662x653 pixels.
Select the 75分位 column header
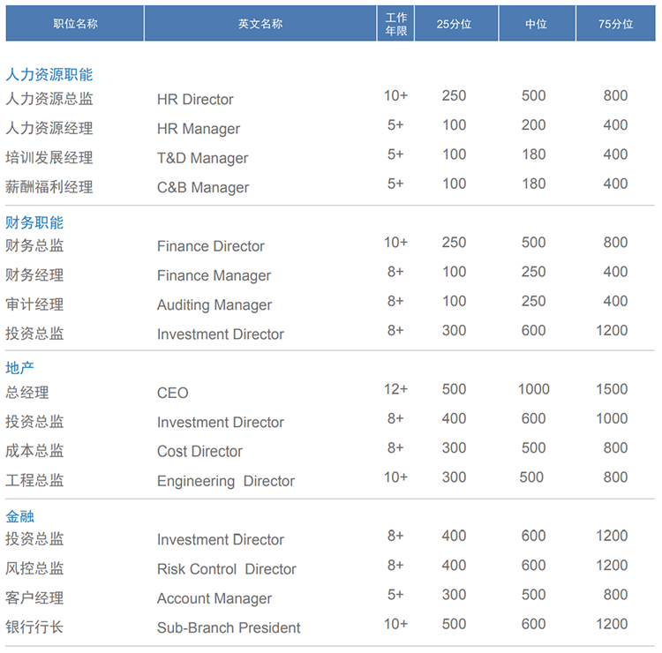(x=615, y=24)
